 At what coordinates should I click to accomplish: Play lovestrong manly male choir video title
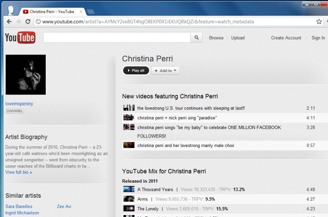point(186,145)
